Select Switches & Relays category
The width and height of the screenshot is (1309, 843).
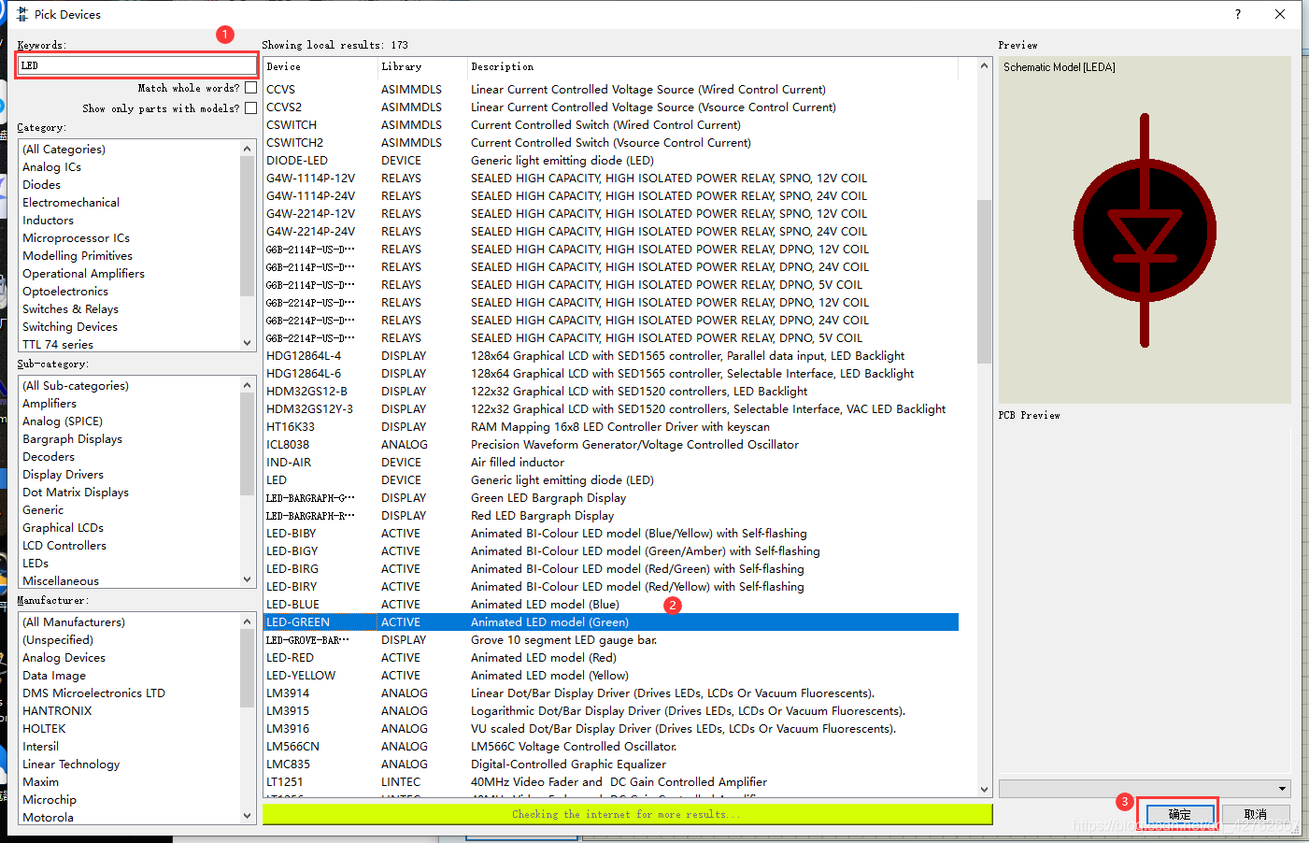(x=70, y=309)
